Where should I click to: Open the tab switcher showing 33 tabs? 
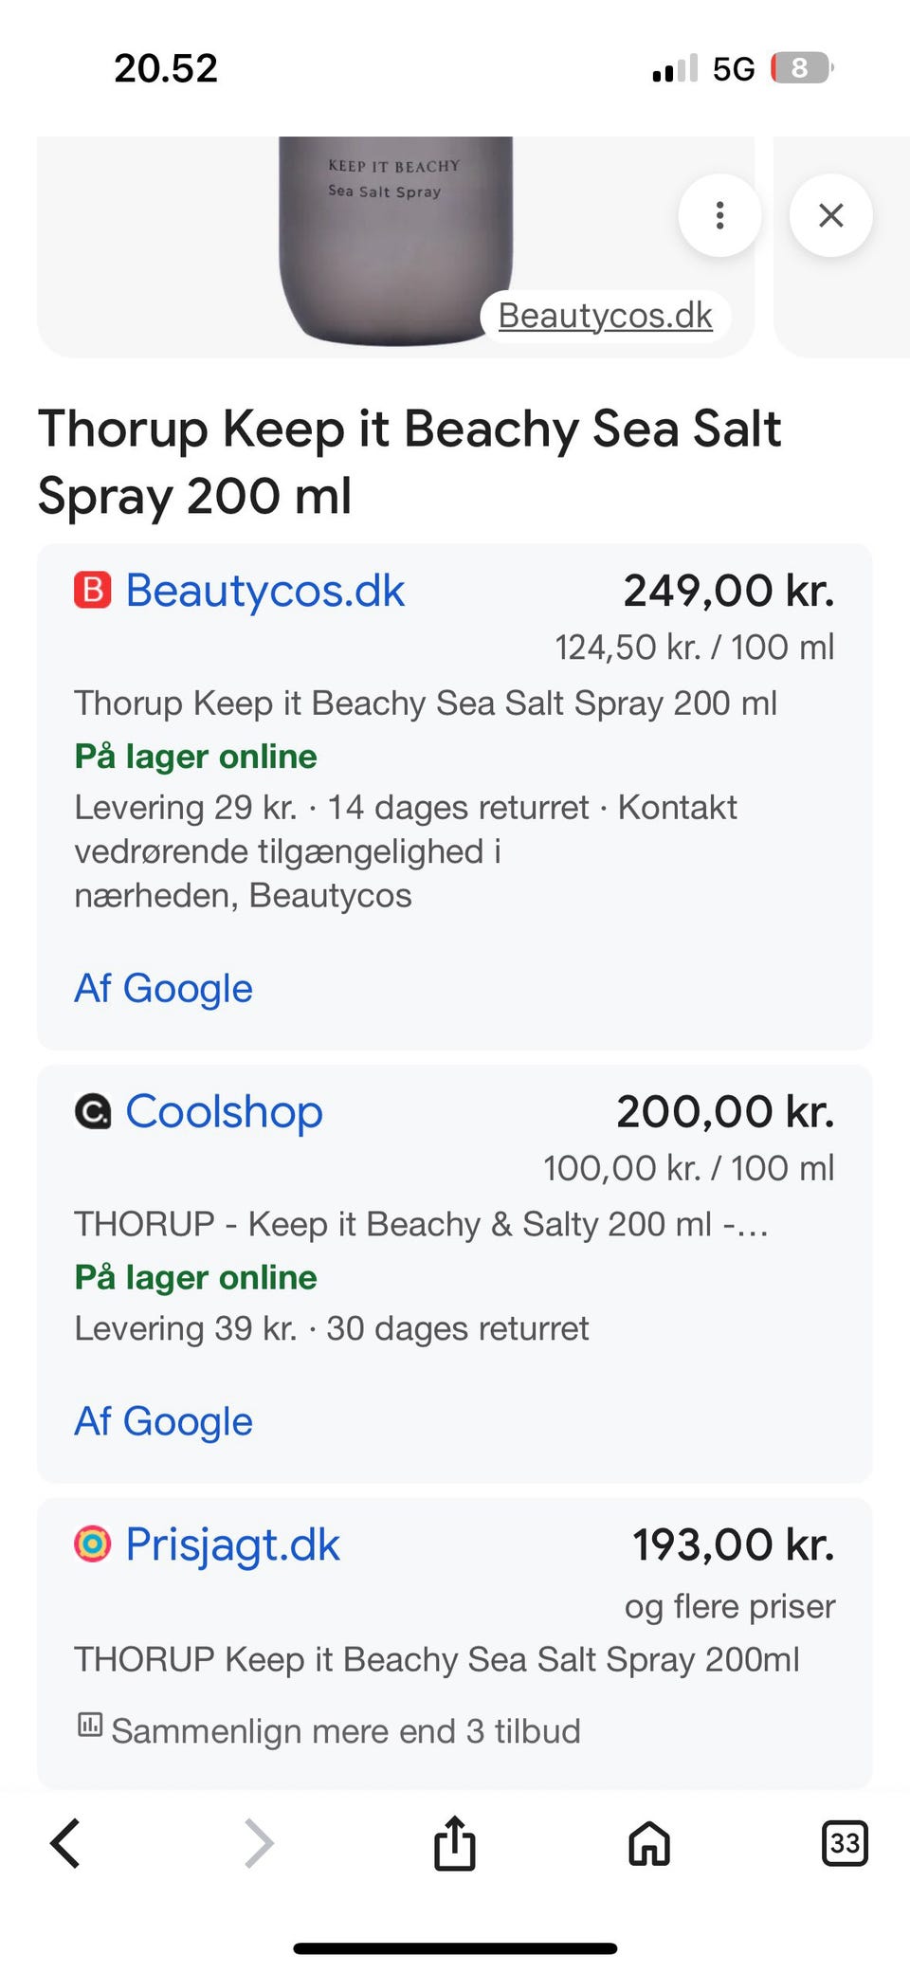point(844,1843)
